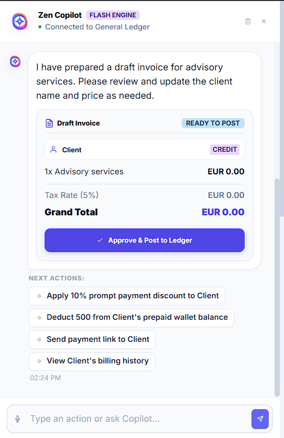Click the CREDIT tag on Client row
The image size is (284, 438).
coord(225,150)
